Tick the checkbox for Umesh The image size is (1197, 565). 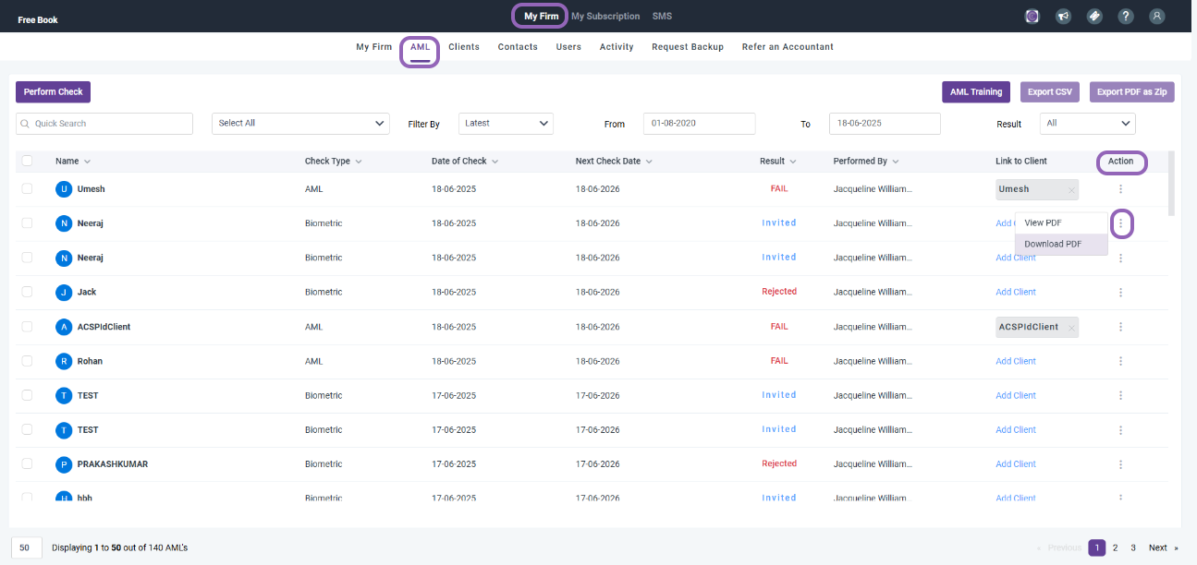[27, 188]
